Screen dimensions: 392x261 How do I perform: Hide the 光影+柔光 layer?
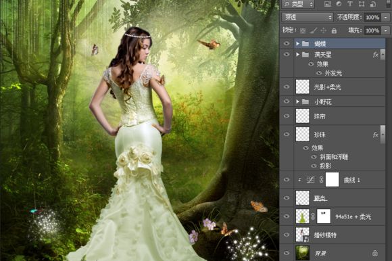[x=287, y=87]
